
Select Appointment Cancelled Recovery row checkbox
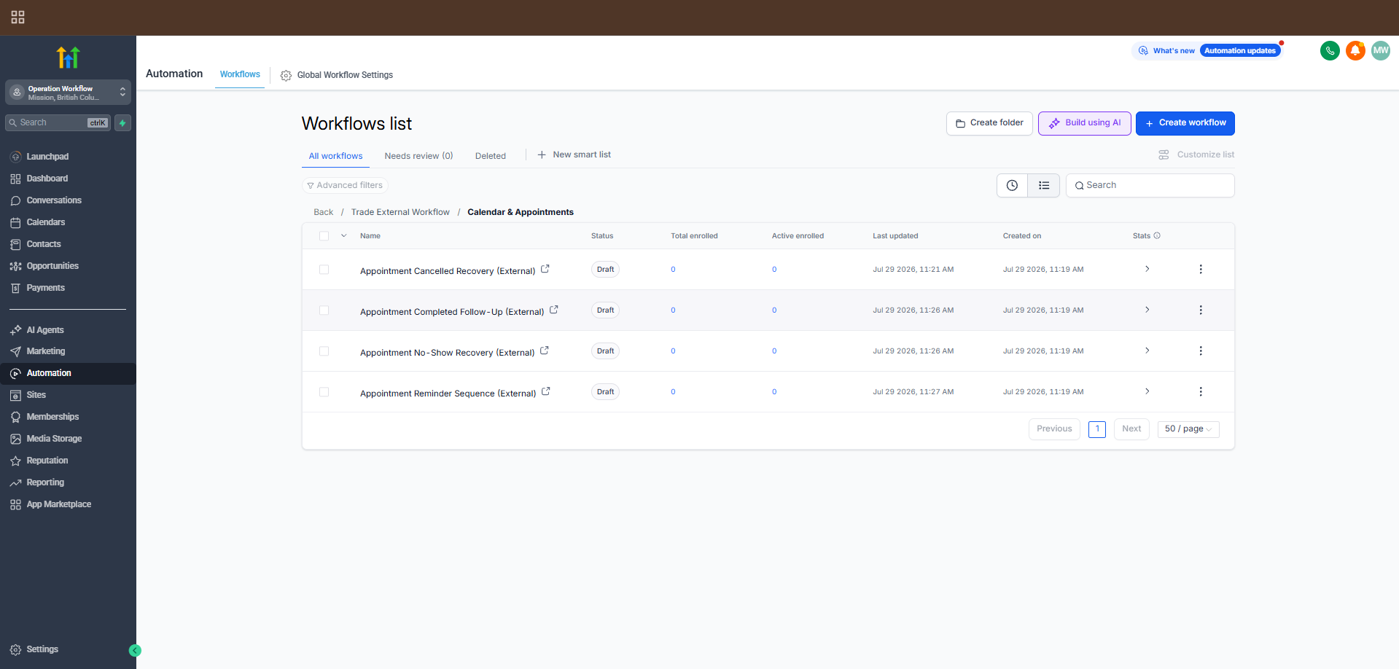point(324,270)
